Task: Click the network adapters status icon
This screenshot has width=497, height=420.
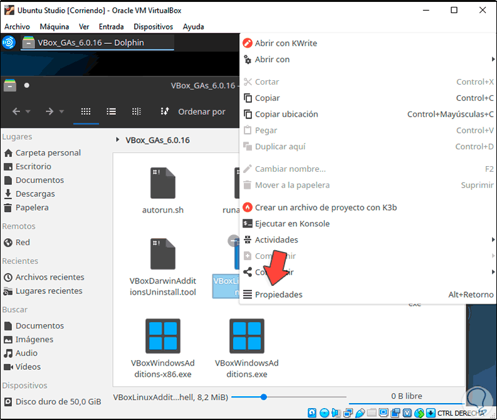Action: 348,412
